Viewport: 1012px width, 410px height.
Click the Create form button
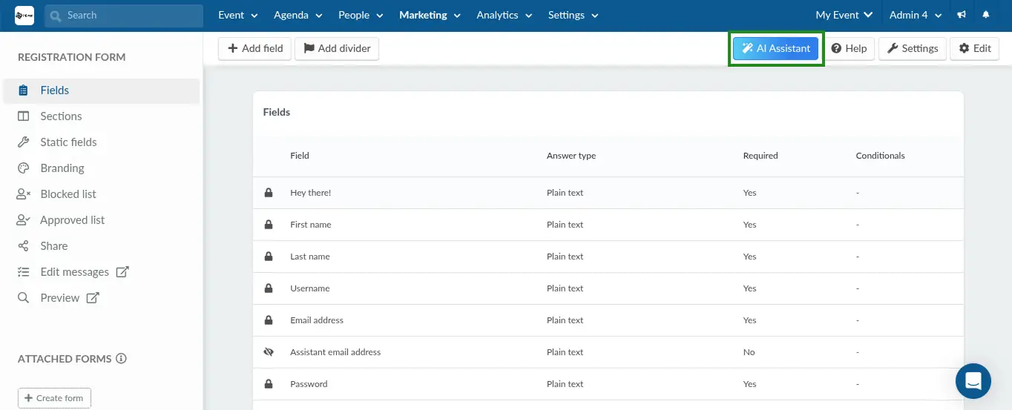tap(54, 398)
